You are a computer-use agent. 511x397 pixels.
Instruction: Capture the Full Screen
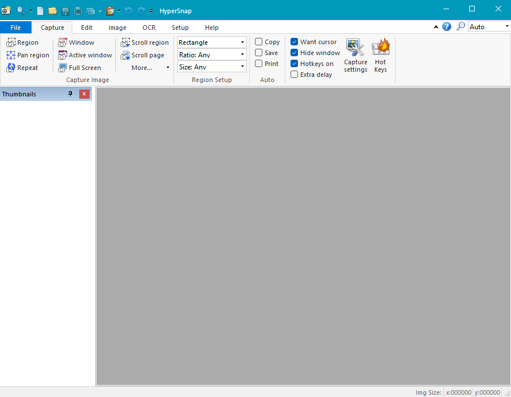pyautogui.click(x=79, y=68)
